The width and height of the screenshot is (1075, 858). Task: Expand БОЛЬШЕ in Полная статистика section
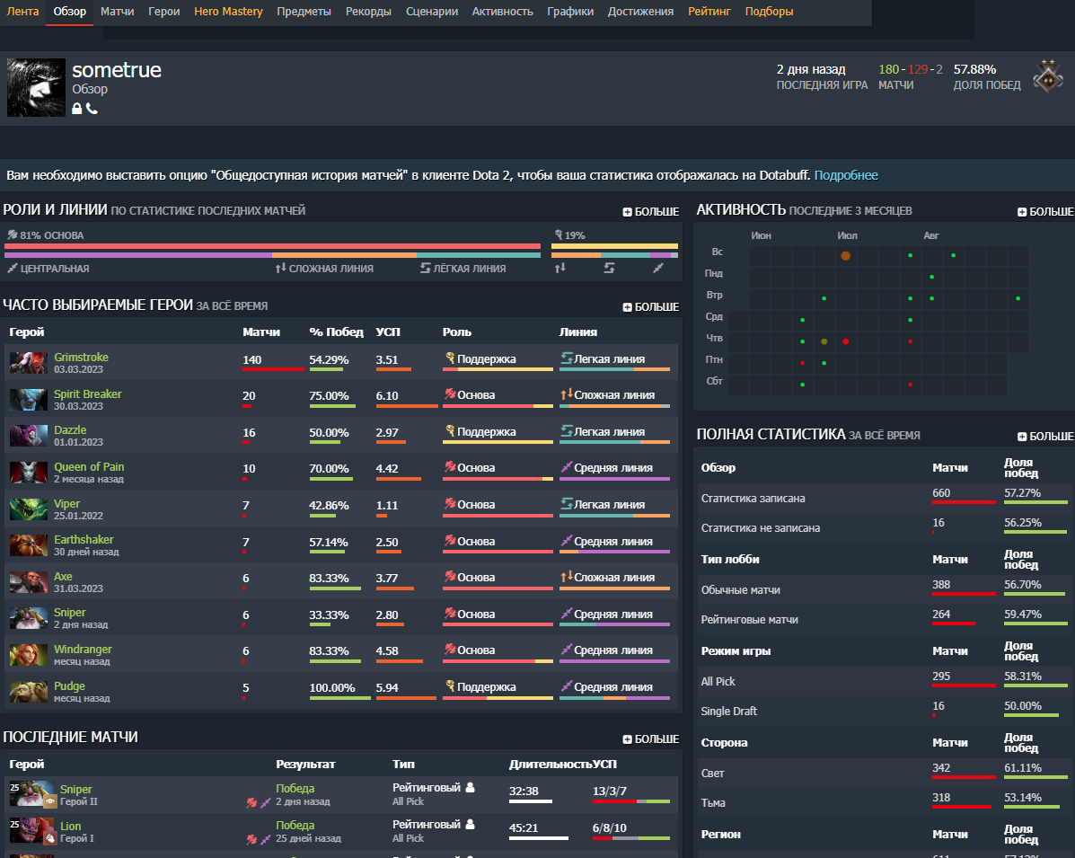[1045, 437]
